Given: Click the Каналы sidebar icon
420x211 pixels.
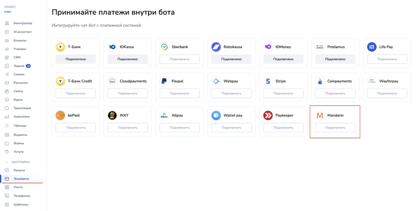Looking at the screenshot, I should point(7,170).
